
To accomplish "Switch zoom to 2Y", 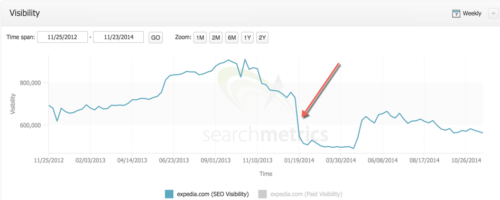I will (x=263, y=37).
